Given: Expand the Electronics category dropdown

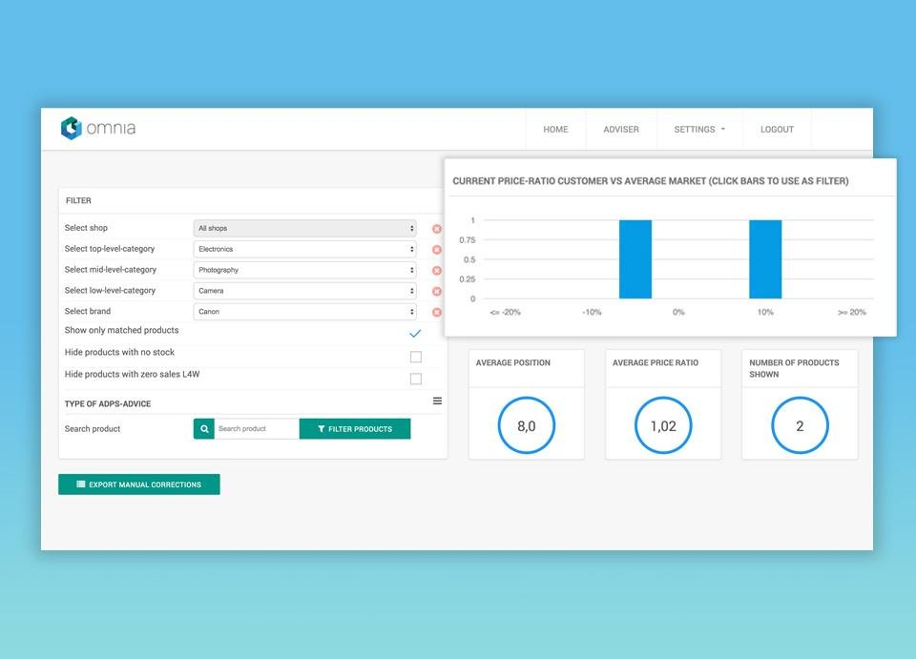Looking at the screenshot, I should pos(304,250).
